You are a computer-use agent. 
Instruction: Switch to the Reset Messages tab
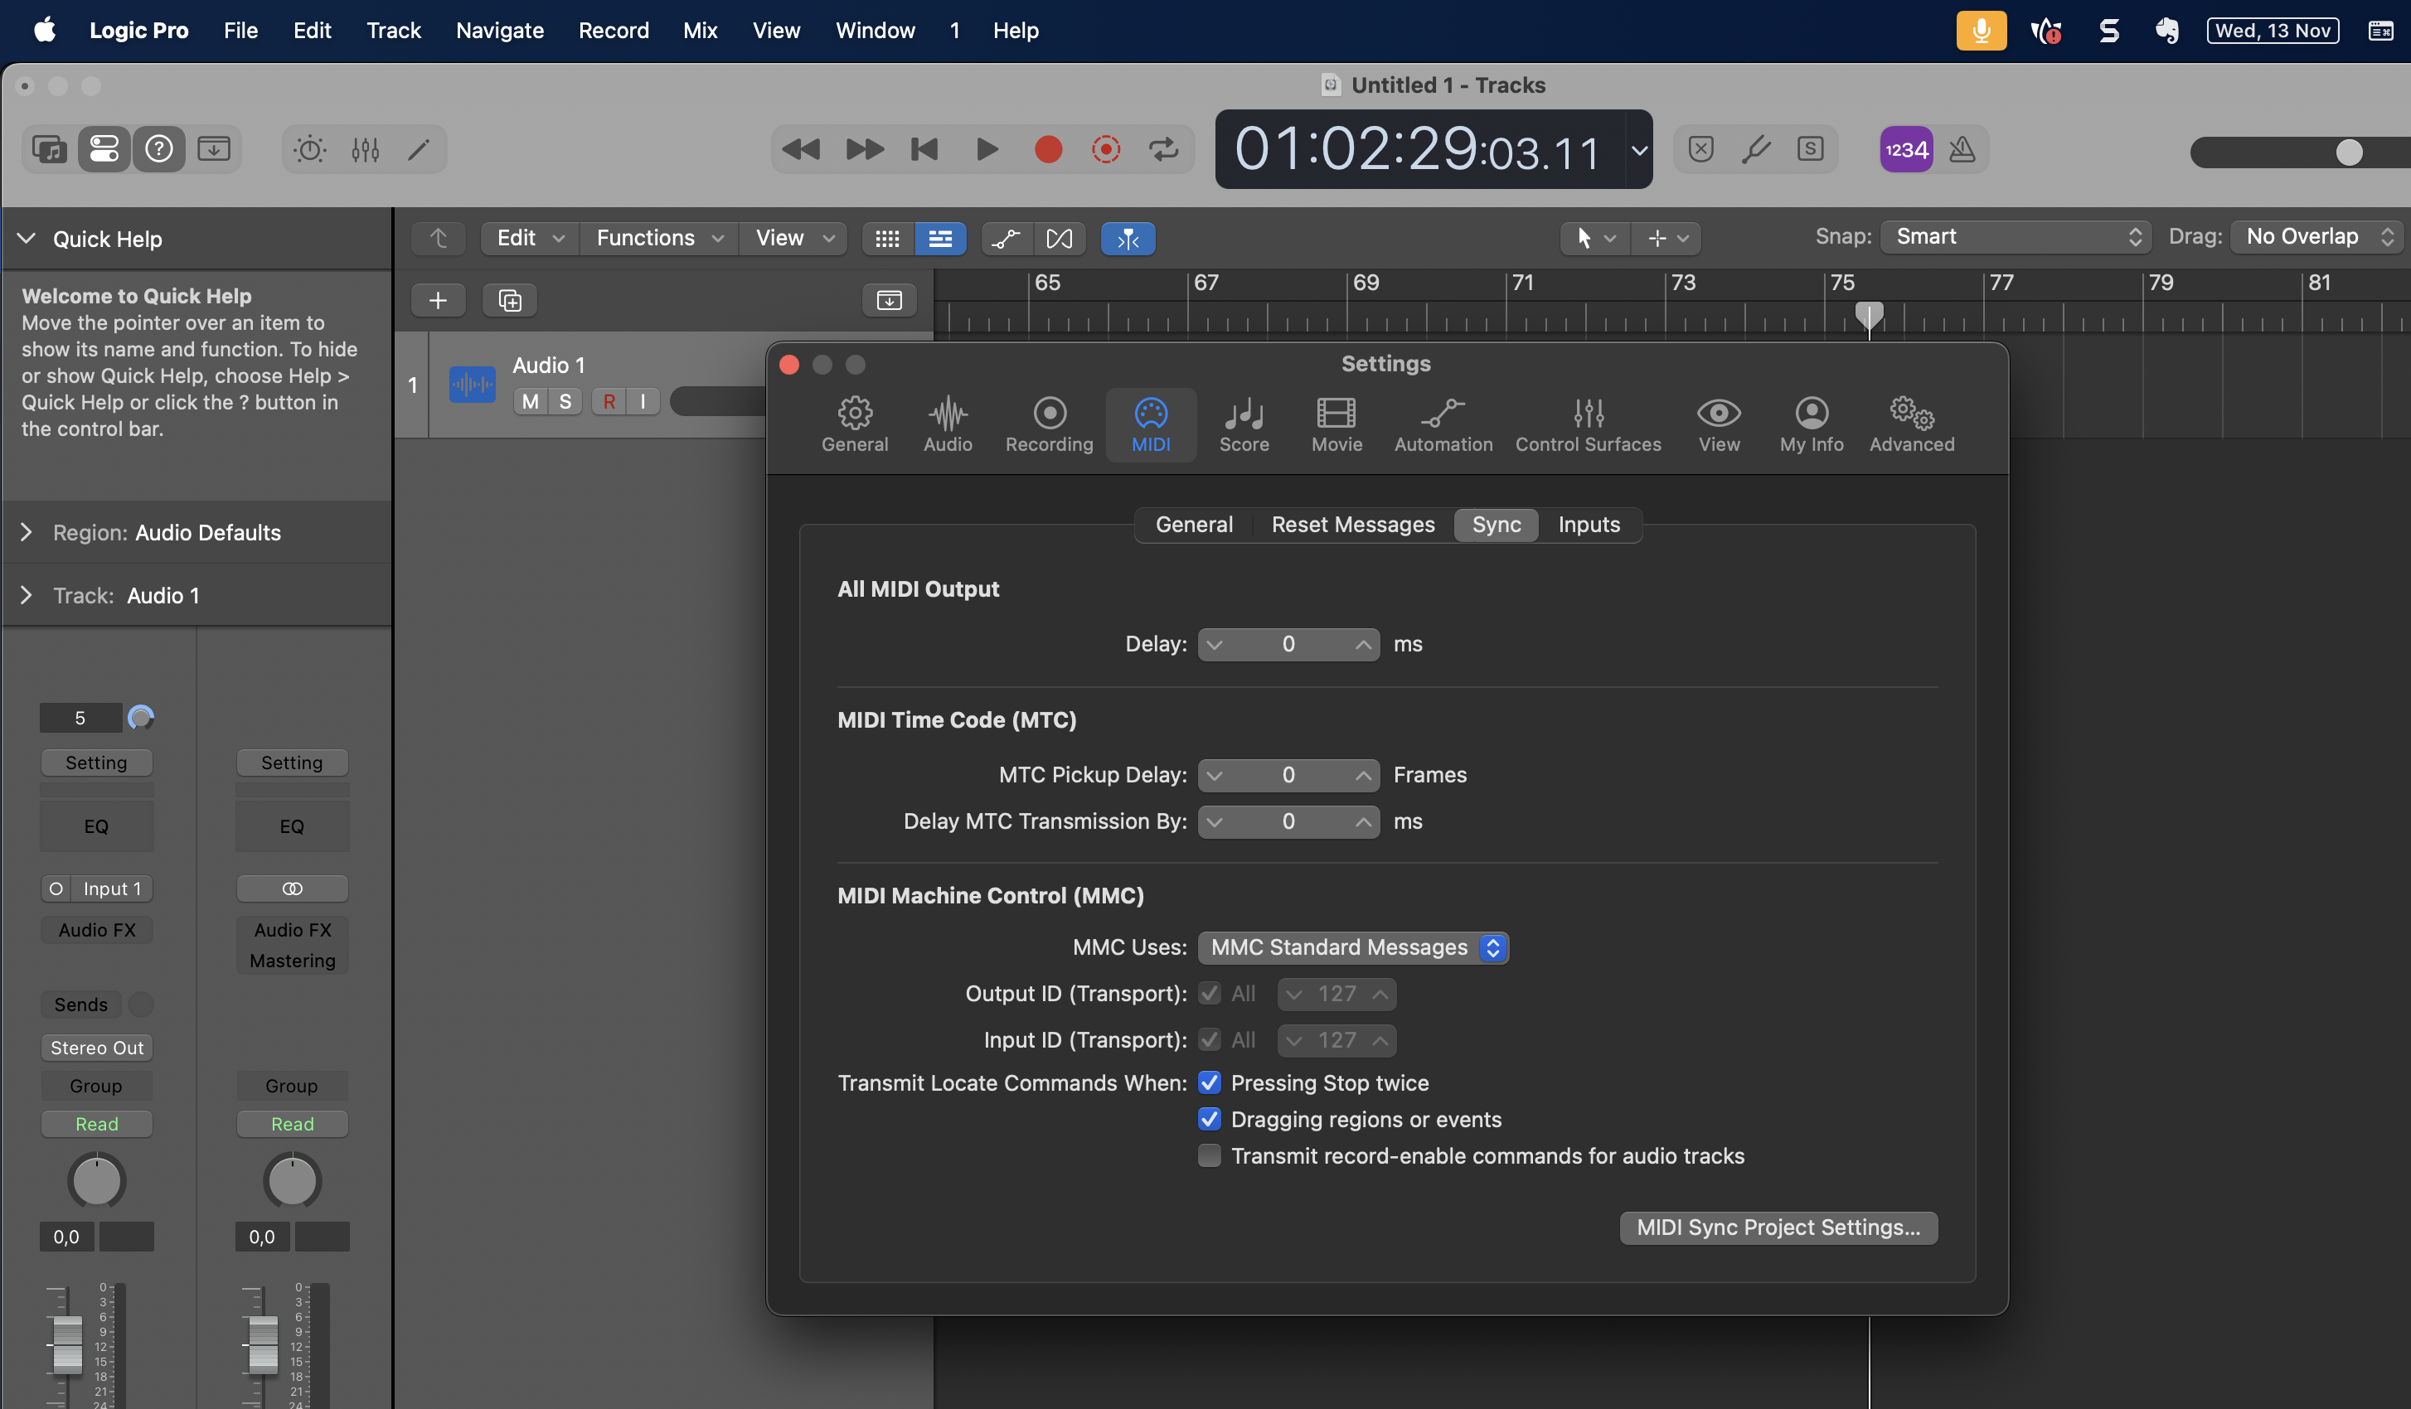pos(1352,524)
